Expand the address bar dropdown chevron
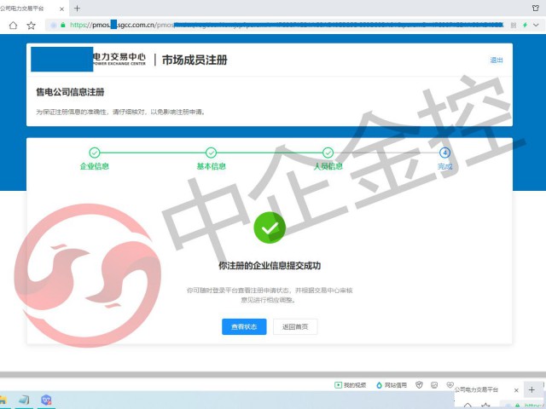The height and width of the screenshot is (409, 546). click(536, 25)
